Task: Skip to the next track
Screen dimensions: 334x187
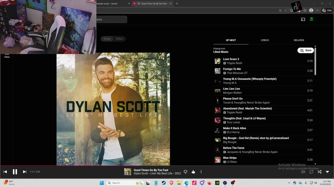Action: (25, 172)
